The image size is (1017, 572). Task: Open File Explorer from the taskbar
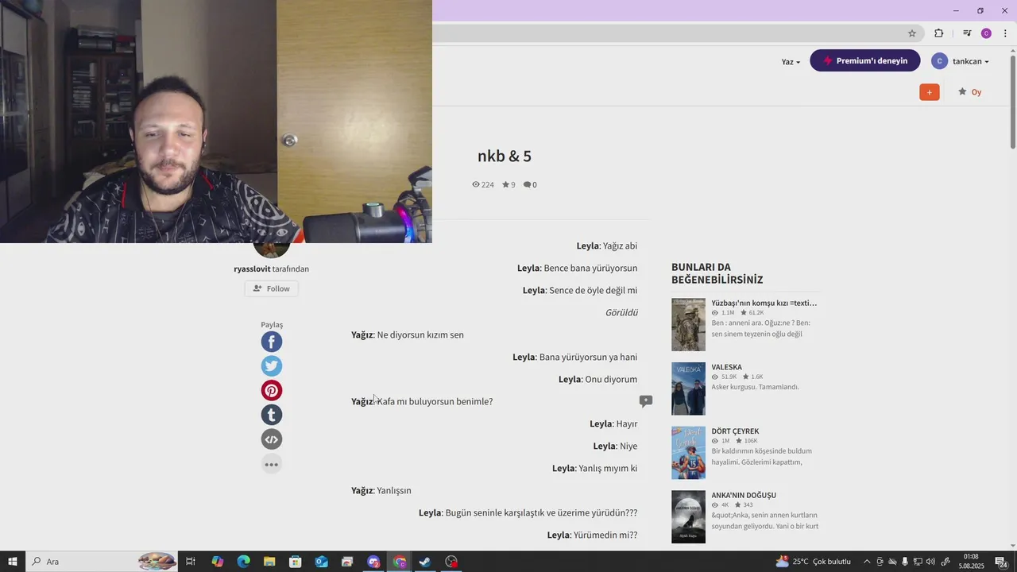tap(269, 562)
